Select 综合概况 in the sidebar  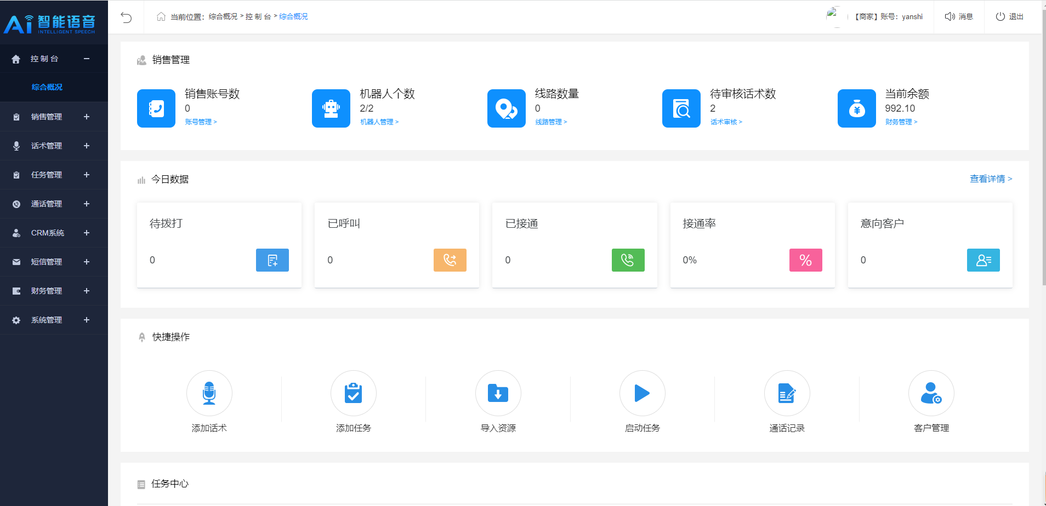47,87
